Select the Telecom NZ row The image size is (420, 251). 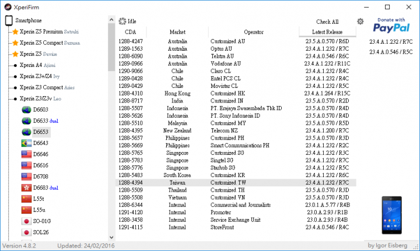coord(236,130)
